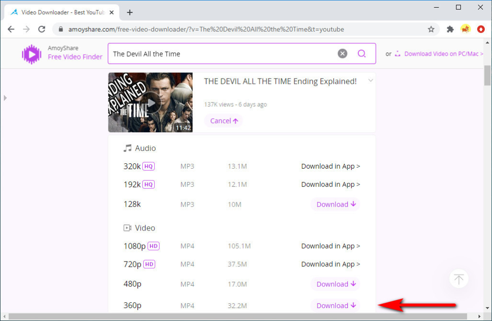This screenshot has width=492, height=321.
Task: Click Download in App for 320k MP3
Action: click(x=331, y=166)
